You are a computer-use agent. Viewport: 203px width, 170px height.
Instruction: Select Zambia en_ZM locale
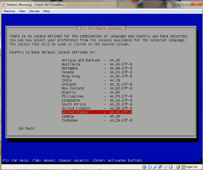[x=97, y=116]
